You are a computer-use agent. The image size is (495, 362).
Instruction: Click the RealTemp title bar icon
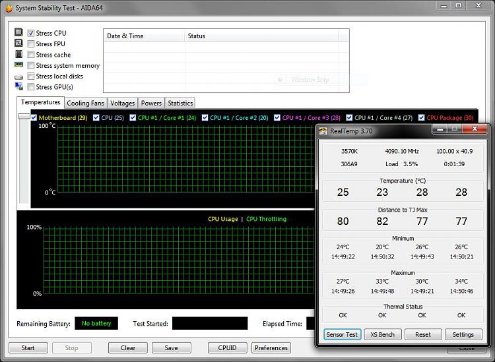click(x=323, y=131)
